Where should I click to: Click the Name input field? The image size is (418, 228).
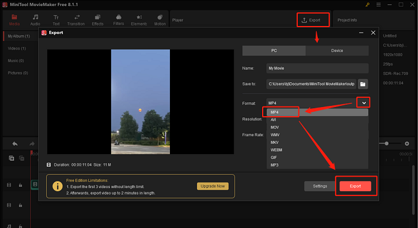(x=317, y=68)
